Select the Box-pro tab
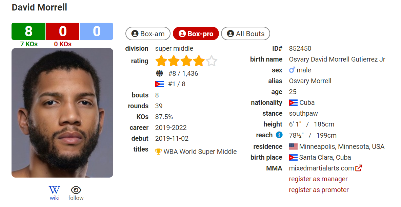The width and height of the screenshot is (401, 207). [x=196, y=34]
